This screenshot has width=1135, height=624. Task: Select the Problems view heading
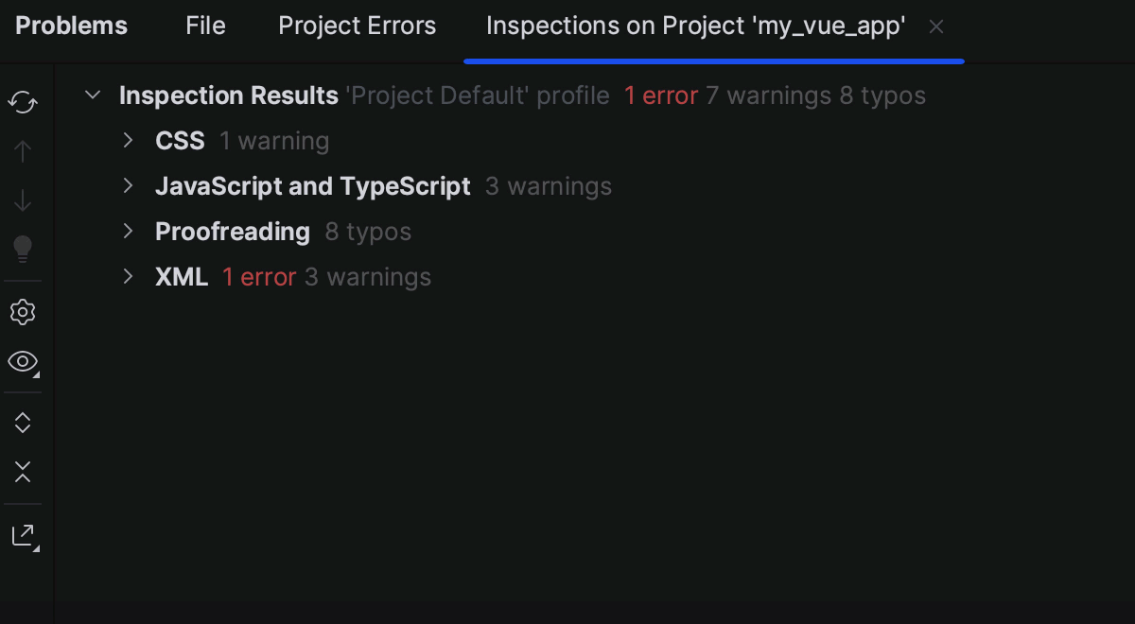pyautogui.click(x=71, y=26)
